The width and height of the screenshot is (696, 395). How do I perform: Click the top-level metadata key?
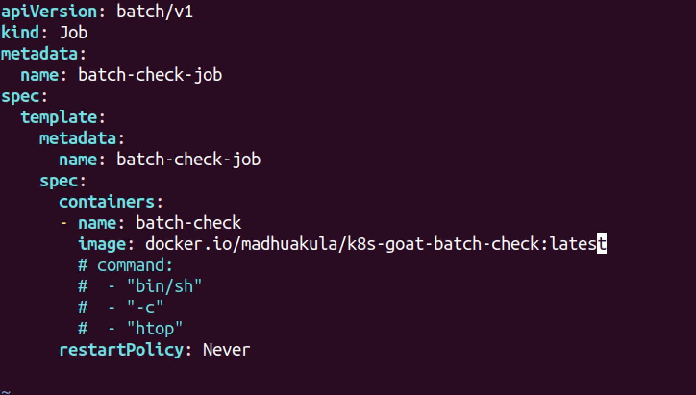39,53
